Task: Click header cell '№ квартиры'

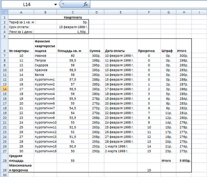Action: [19, 51]
